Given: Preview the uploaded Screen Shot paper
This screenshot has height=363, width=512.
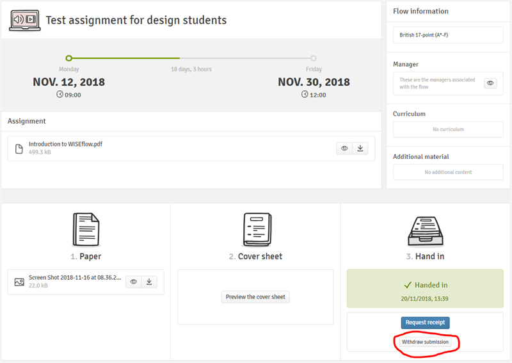Looking at the screenshot, I should [133, 282].
